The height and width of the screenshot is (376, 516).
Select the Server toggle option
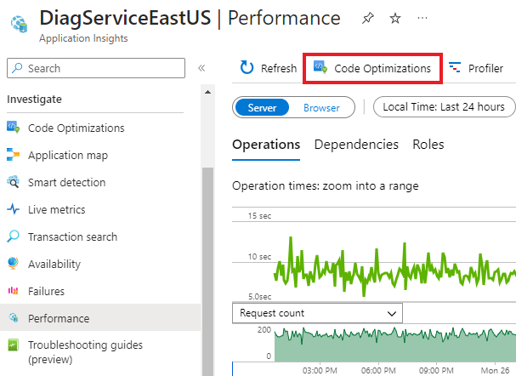tap(263, 107)
